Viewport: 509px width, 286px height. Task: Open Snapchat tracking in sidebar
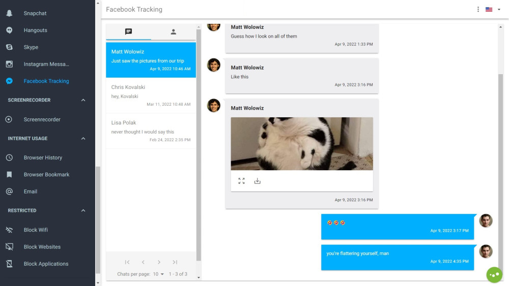[x=35, y=13]
